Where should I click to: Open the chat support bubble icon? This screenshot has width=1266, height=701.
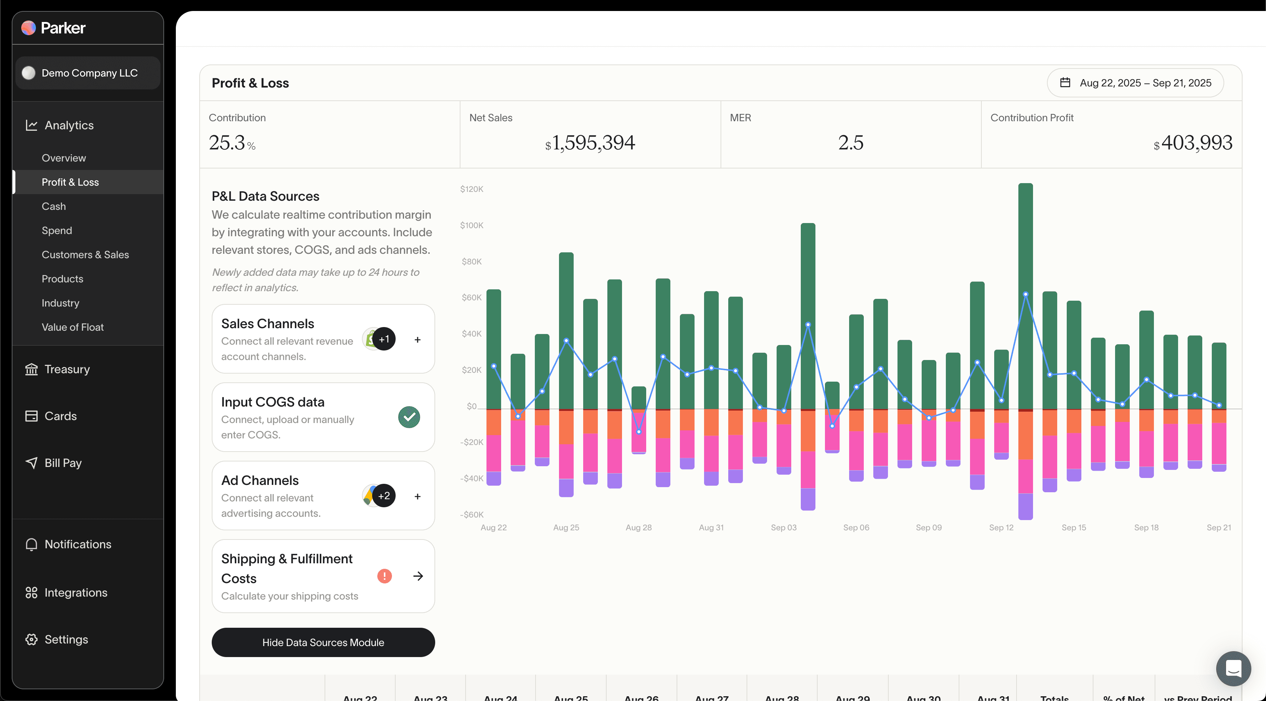coord(1233,668)
